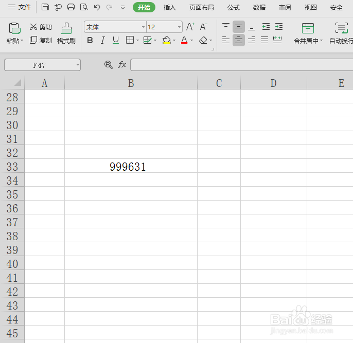Click the F47 name box
Image resolution: width=353 pixels, height=343 pixels.
point(40,65)
